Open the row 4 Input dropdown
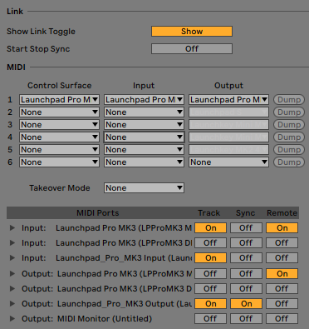 [x=144, y=137]
